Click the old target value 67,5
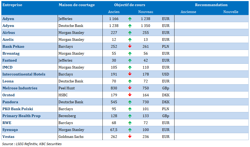This screenshot has height=147, width=250. tap(114, 130)
